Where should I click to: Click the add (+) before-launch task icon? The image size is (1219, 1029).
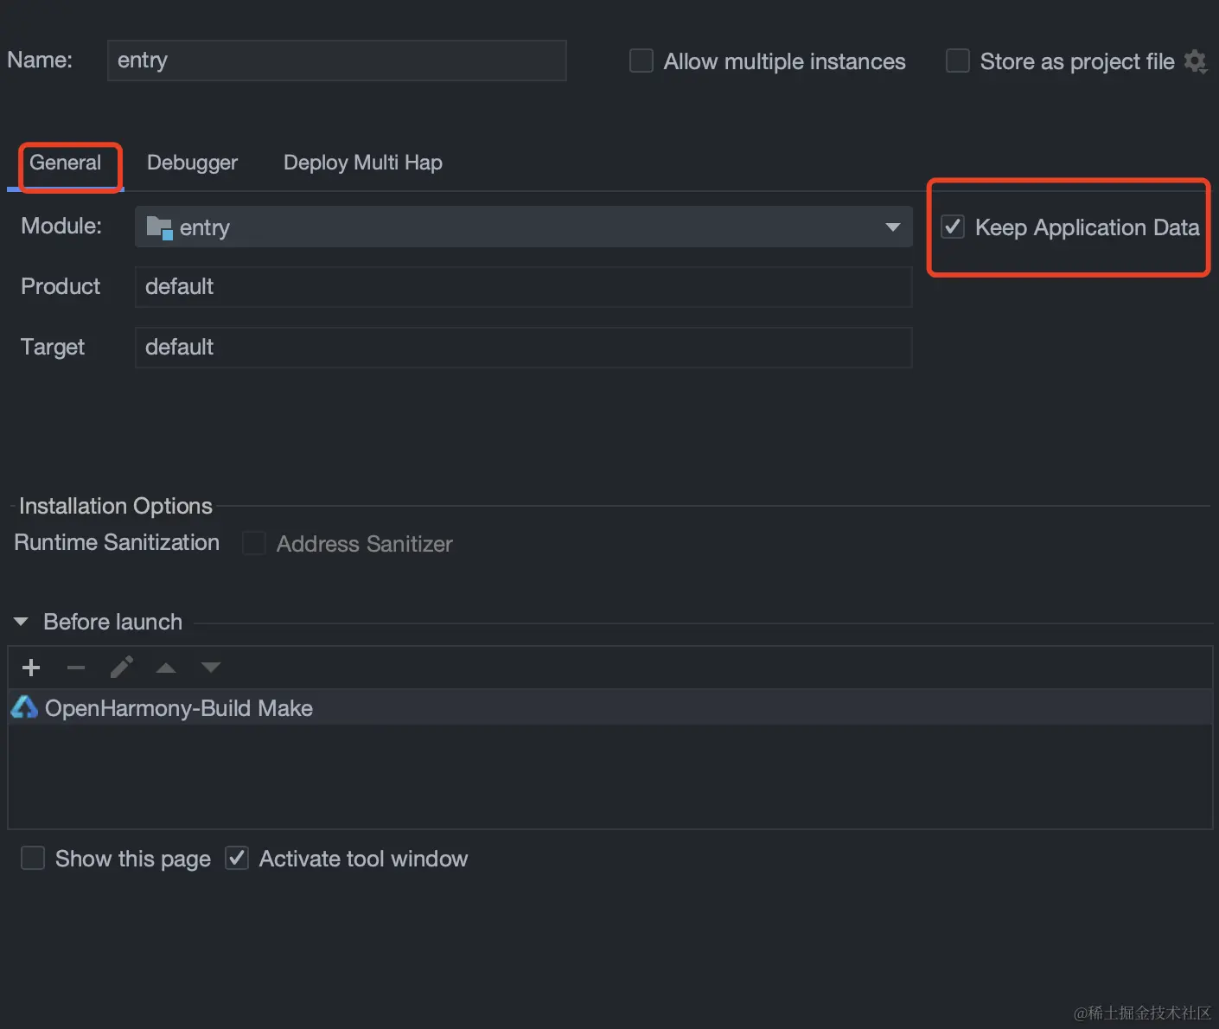click(x=31, y=668)
